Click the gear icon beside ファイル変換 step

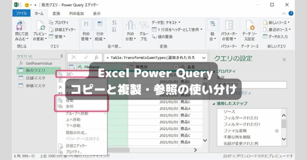tap(276, 131)
